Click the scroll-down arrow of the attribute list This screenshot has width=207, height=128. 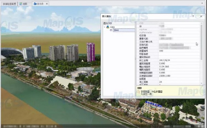201,83
